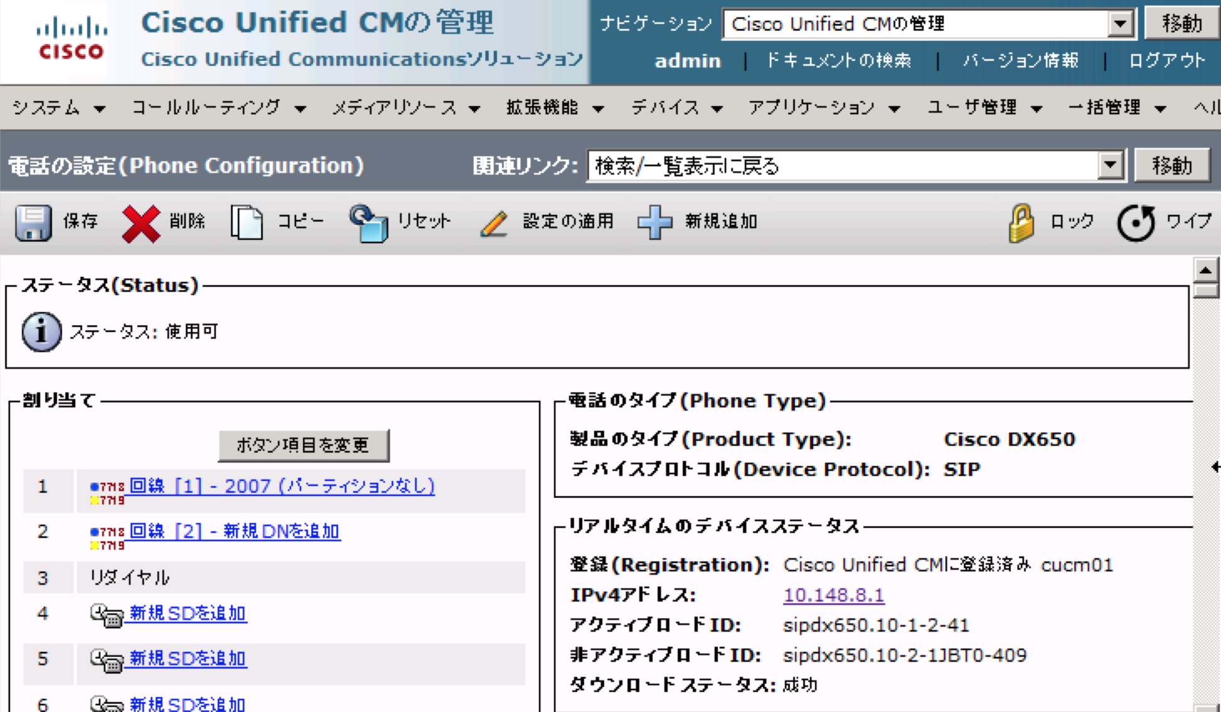Click the status info icon
Image resolution: width=1221 pixels, height=712 pixels.
click(x=41, y=332)
